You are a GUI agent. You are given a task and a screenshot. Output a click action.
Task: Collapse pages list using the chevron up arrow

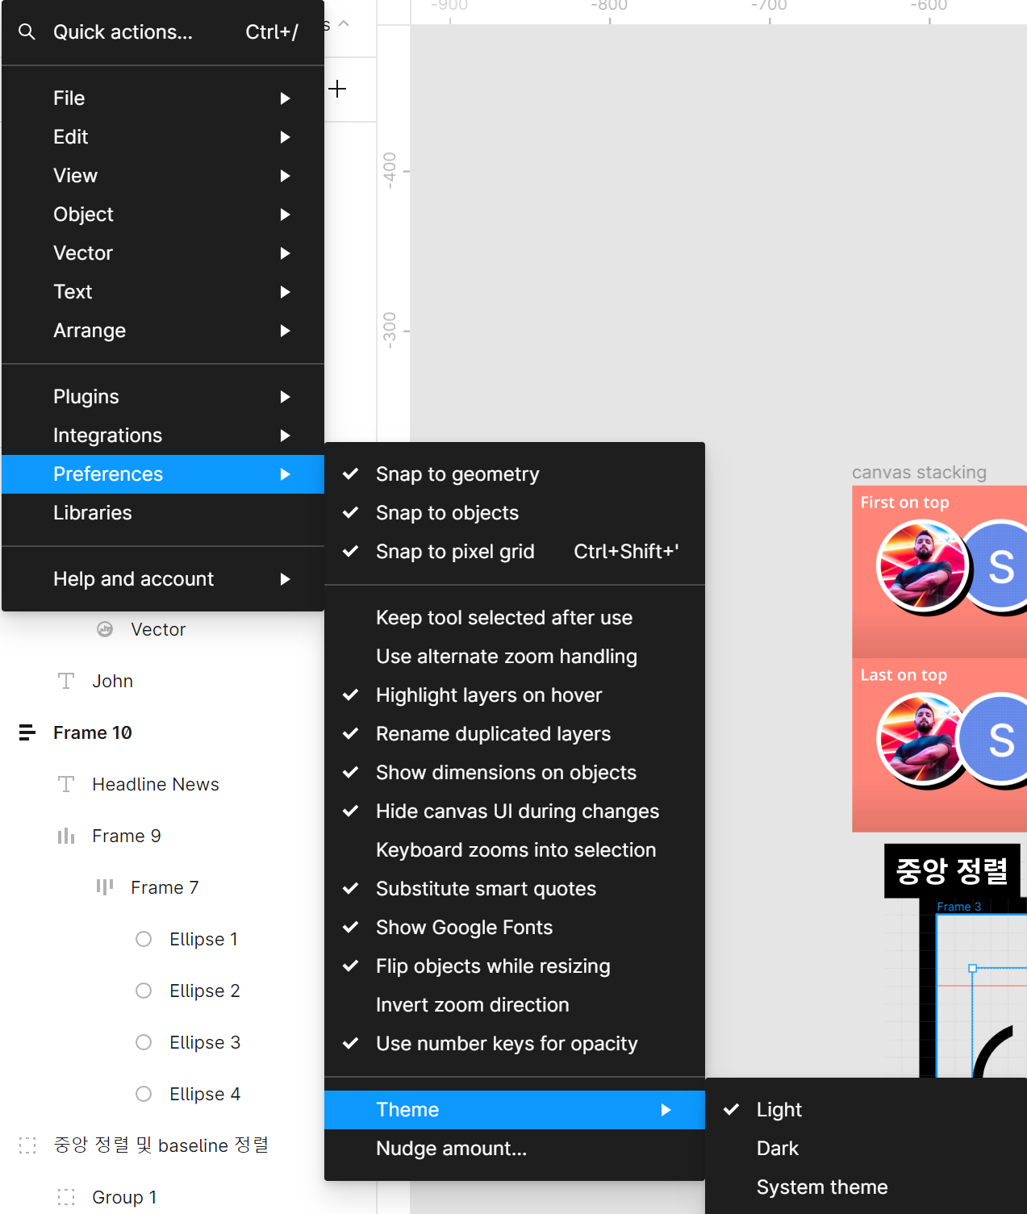coord(344,24)
